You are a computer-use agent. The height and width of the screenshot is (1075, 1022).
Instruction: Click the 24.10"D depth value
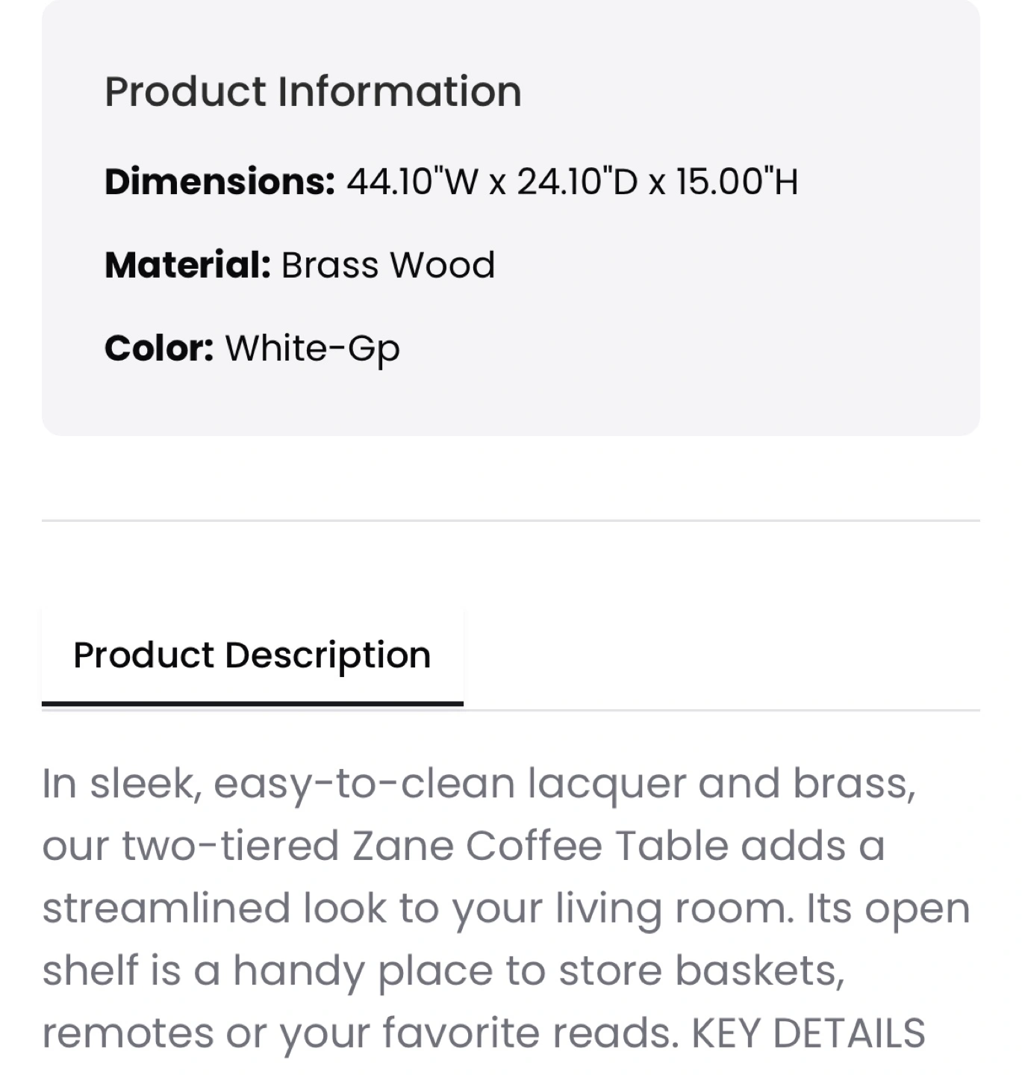(578, 181)
